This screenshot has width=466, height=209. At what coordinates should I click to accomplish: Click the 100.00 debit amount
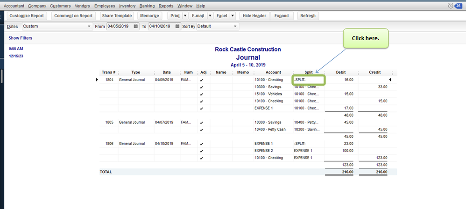(x=348, y=151)
